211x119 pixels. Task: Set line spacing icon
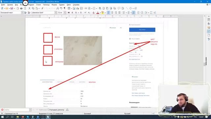point(146,13)
